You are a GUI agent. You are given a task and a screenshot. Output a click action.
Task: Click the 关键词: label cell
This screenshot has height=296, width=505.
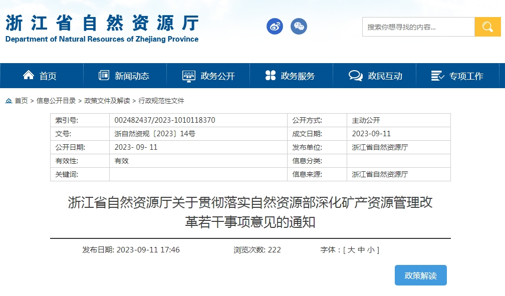tap(80, 174)
